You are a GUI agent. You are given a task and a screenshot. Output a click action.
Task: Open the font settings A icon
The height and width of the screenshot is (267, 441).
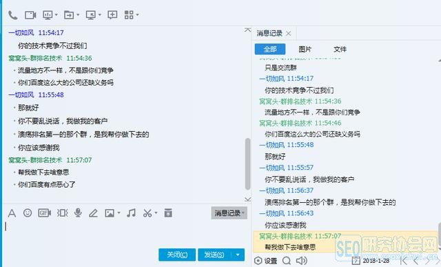point(12,213)
